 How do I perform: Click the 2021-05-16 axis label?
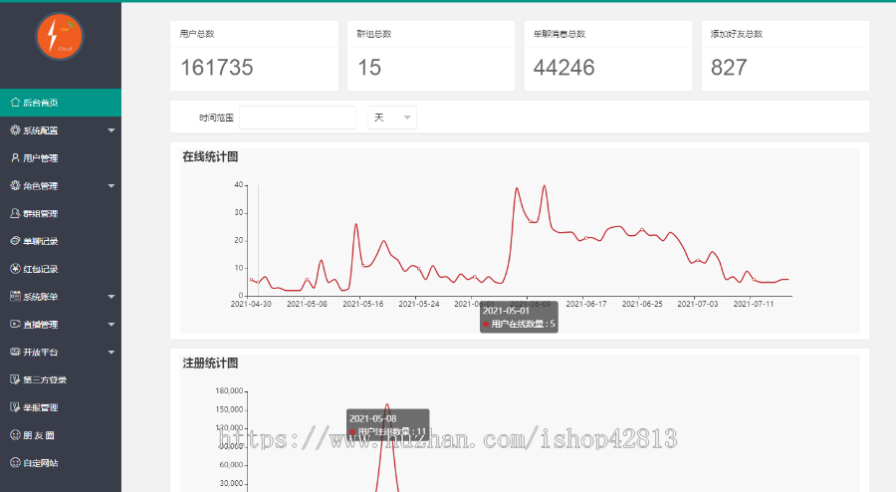pyautogui.click(x=362, y=304)
